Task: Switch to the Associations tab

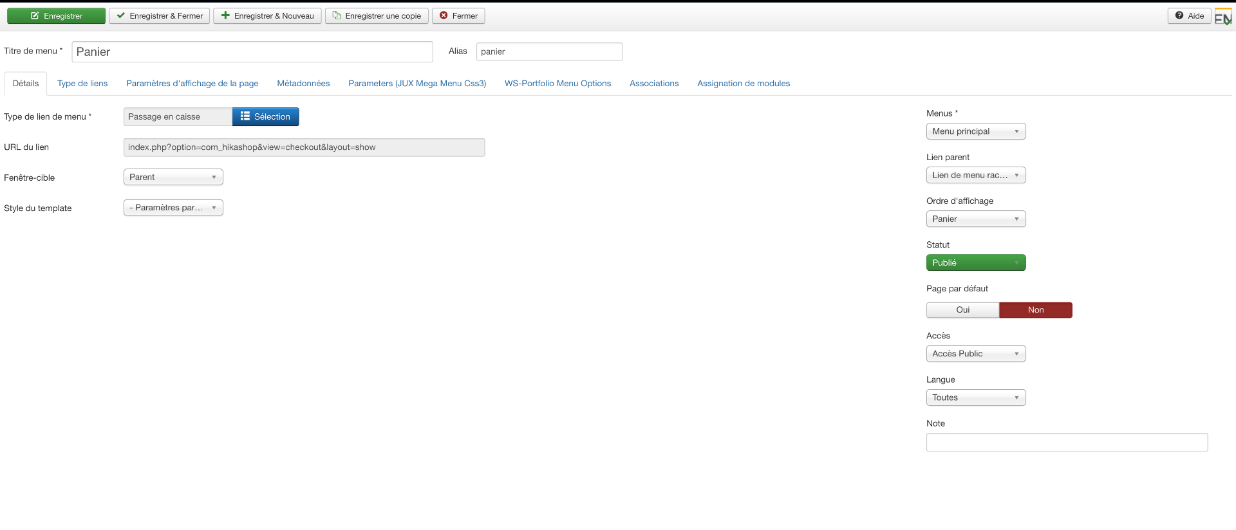Action: click(x=654, y=84)
